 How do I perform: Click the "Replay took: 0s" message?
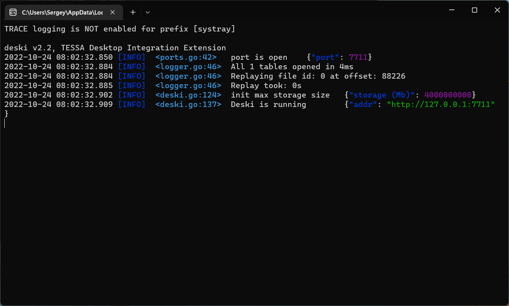pyautogui.click(x=266, y=86)
